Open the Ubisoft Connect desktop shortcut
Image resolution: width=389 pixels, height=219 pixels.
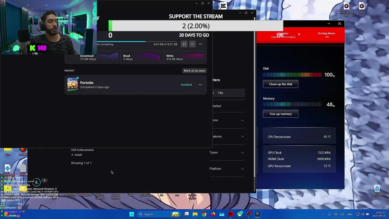100,196
